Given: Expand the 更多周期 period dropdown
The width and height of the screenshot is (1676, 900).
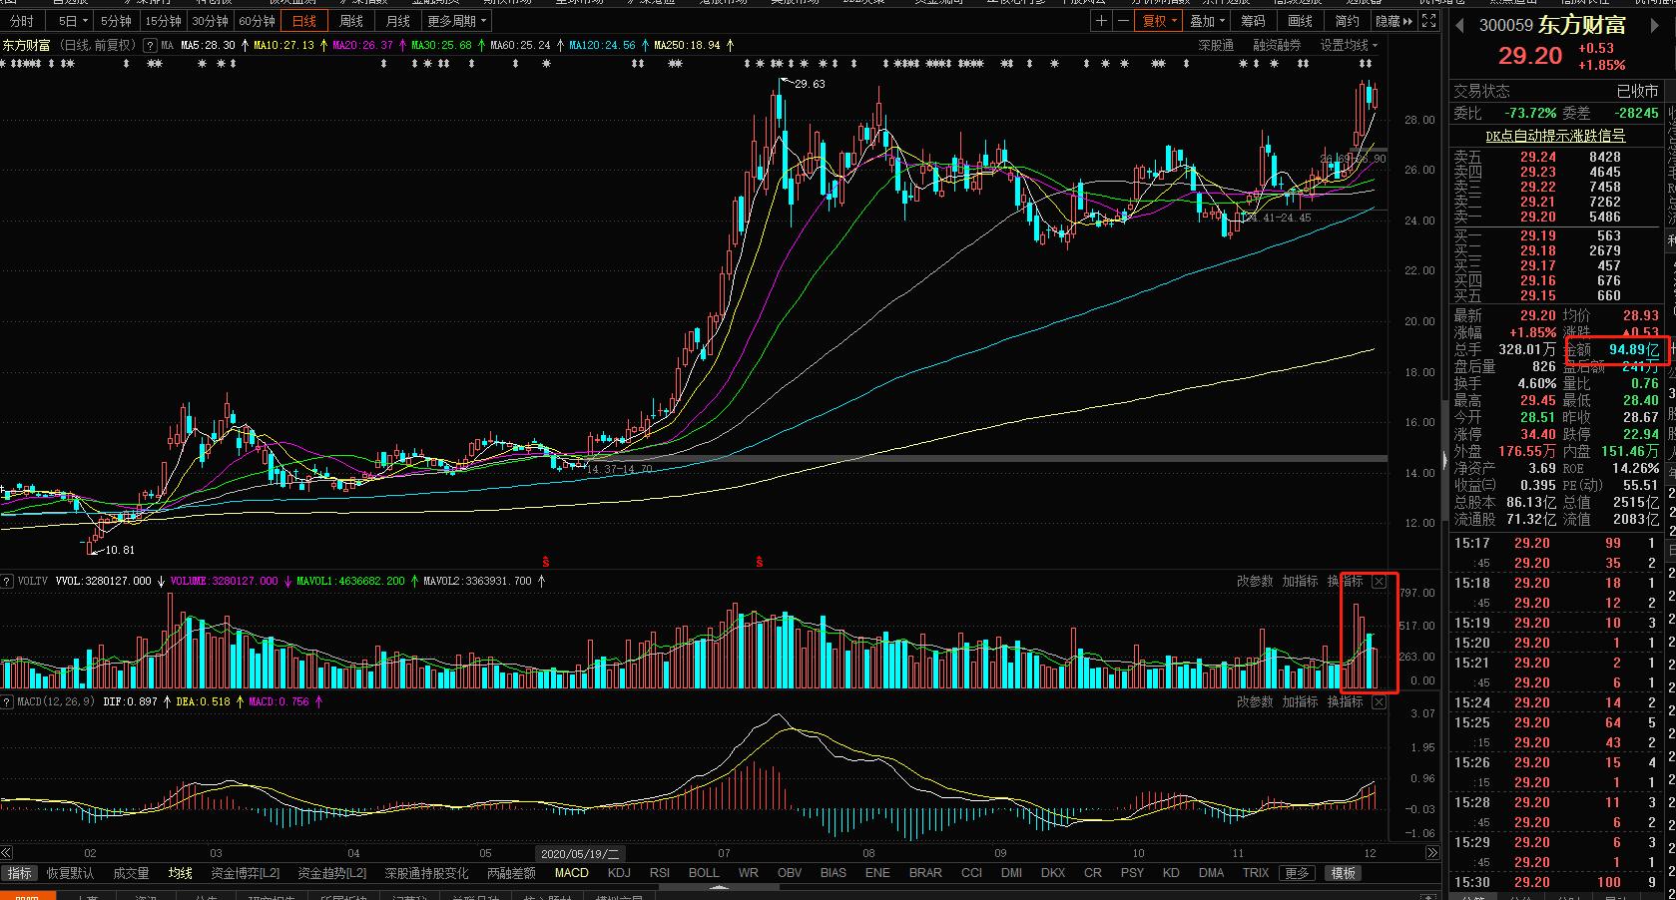Looking at the screenshot, I should pyautogui.click(x=457, y=21).
